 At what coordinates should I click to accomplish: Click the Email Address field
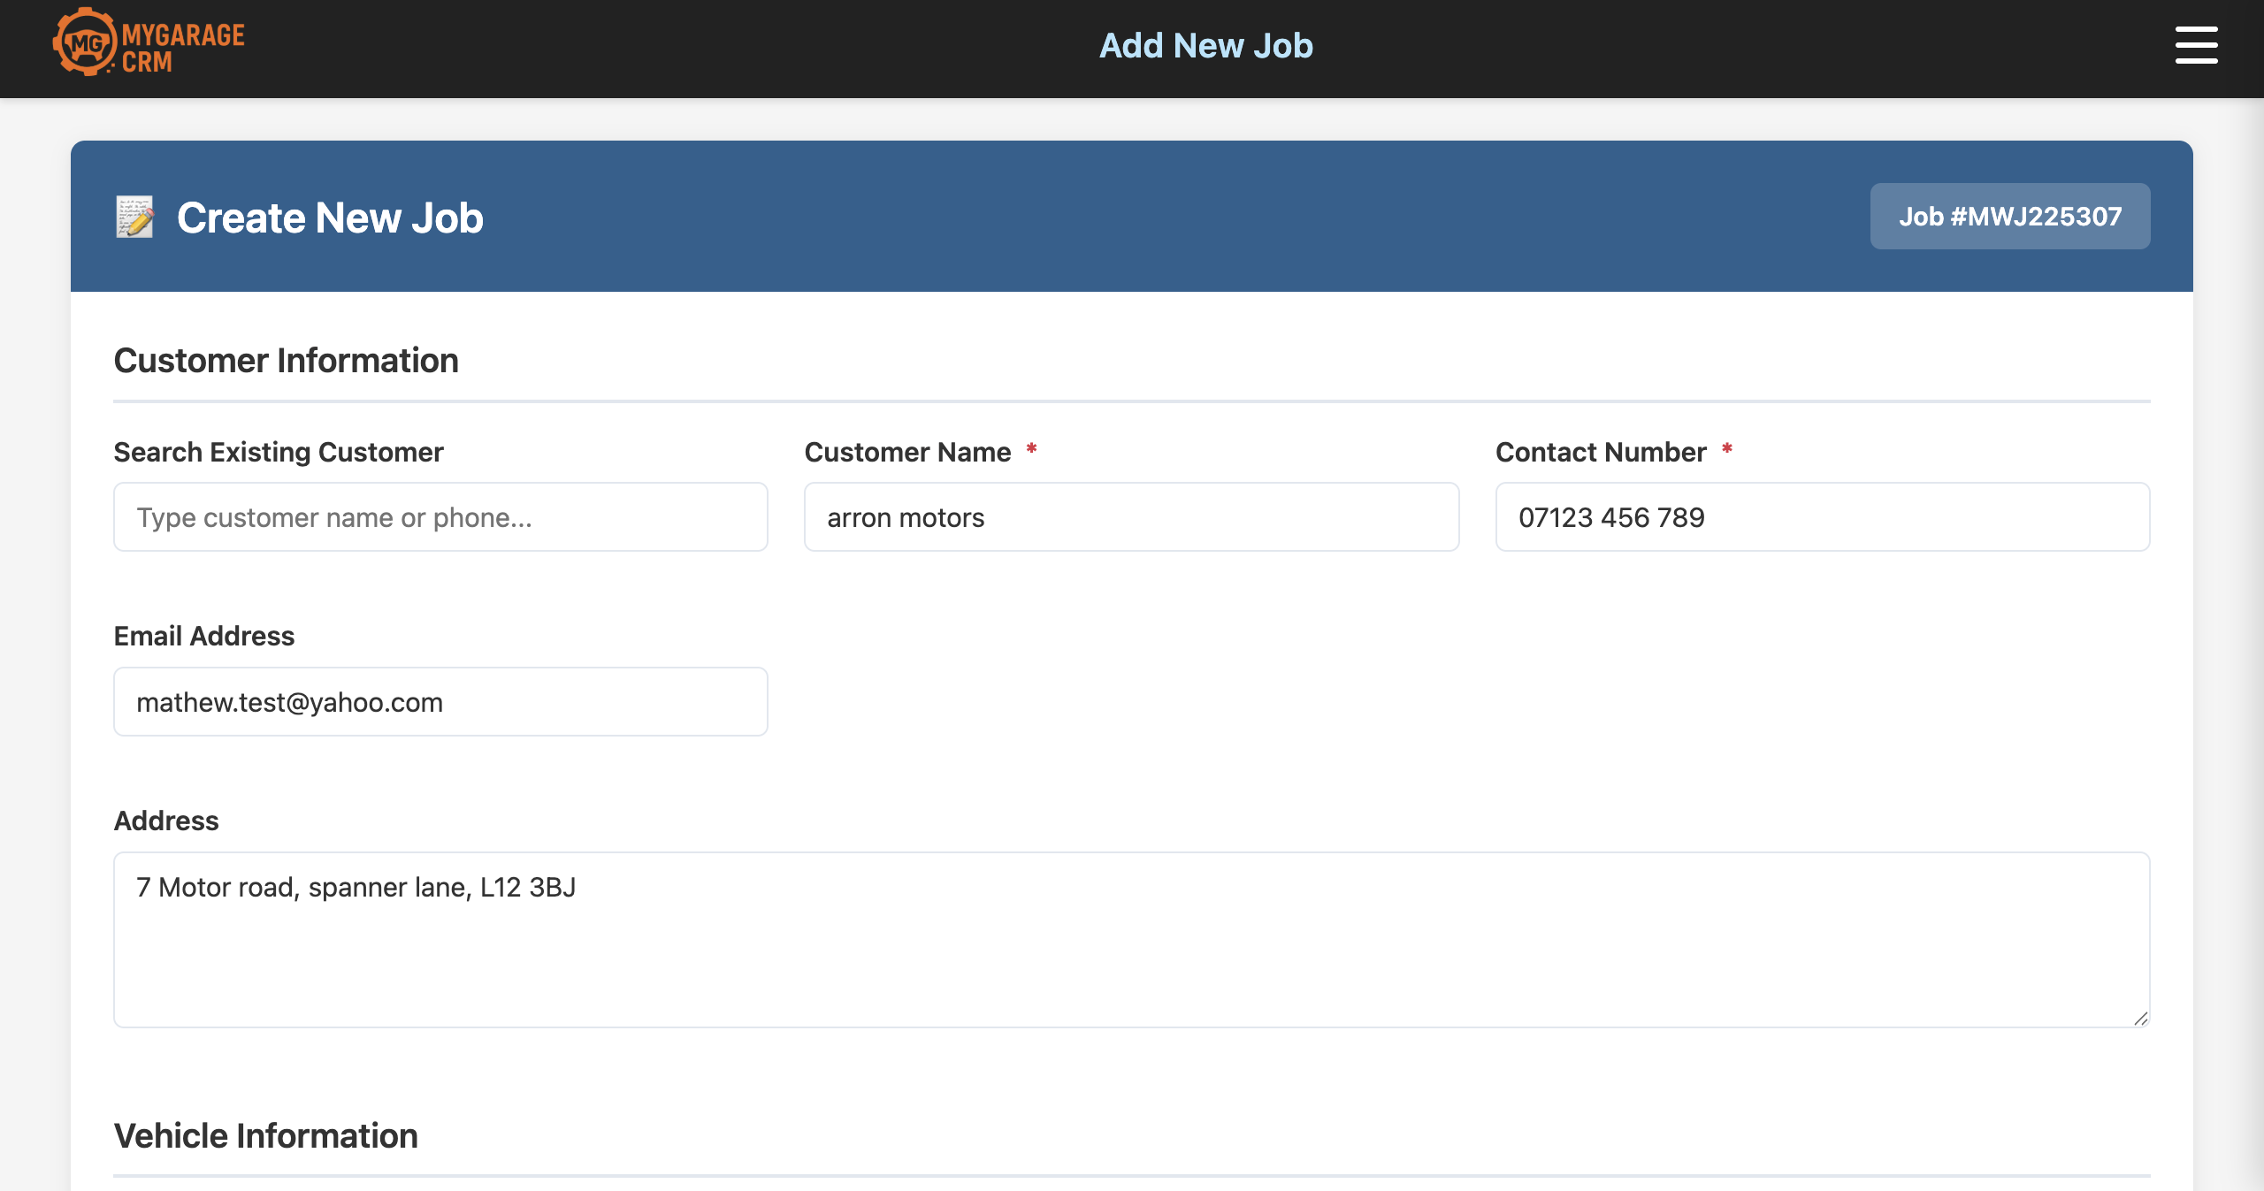[x=440, y=701]
